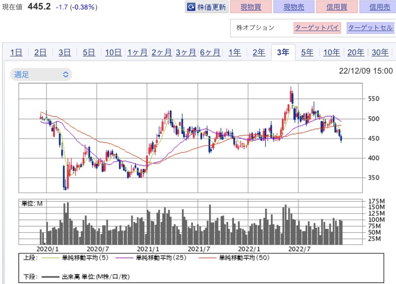
Task: Open the 週足 candle interval dropdown
Action: [x=41, y=75]
